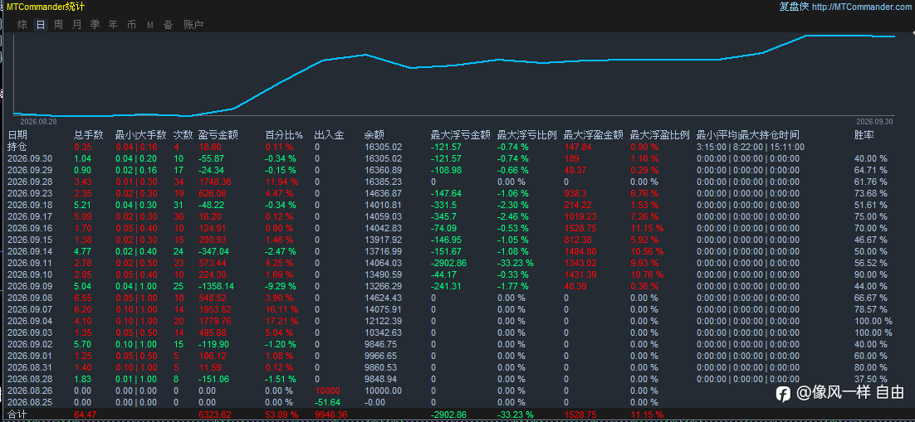Open the http://MTCommander.com link
The image size is (915, 422).
point(861,7)
